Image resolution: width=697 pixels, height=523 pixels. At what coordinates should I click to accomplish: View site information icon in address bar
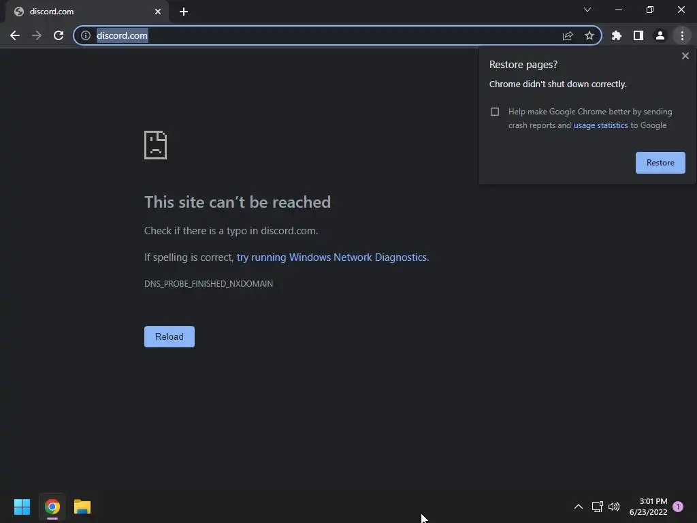(86, 35)
